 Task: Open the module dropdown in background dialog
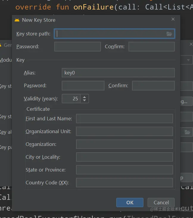[188, 60]
